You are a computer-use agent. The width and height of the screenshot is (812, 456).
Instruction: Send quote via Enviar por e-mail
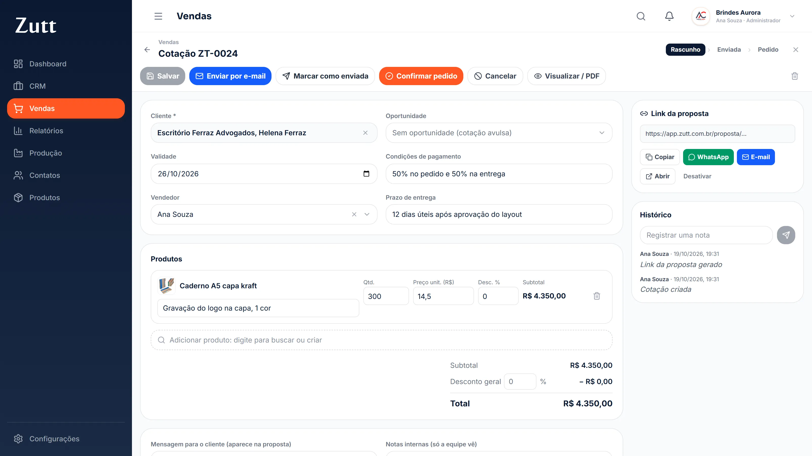[x=230, y=76]
